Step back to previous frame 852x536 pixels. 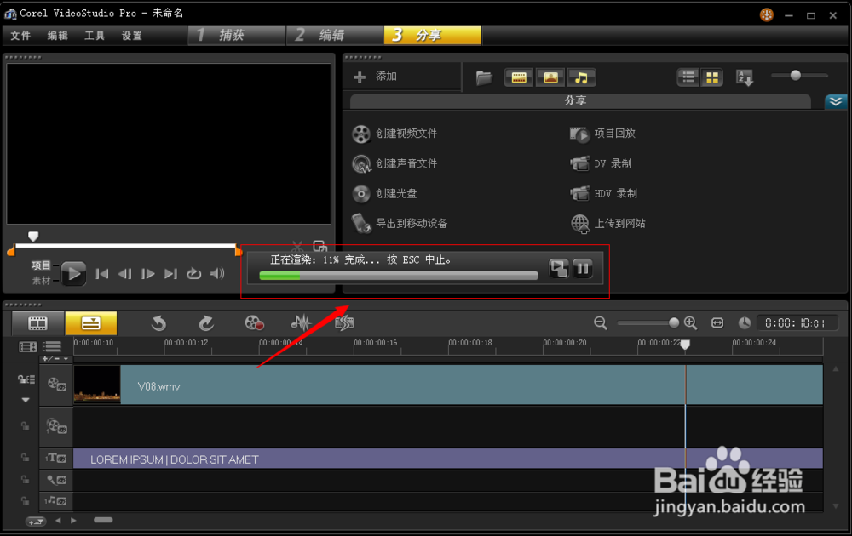[125, 274]
